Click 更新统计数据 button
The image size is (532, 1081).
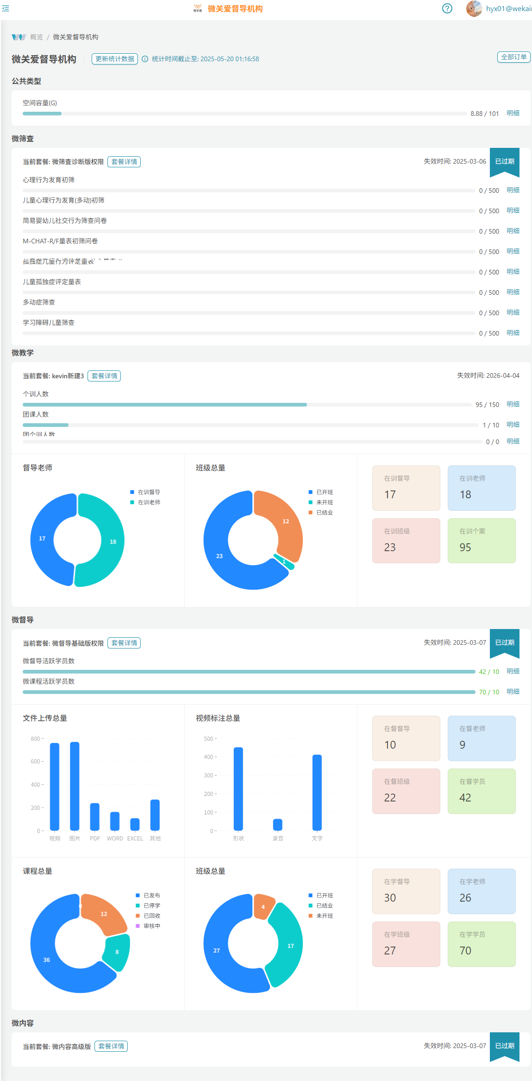pos(115,59)
